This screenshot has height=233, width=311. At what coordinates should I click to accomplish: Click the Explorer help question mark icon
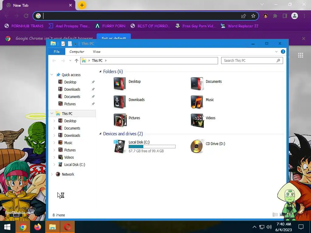pos(283,52)
